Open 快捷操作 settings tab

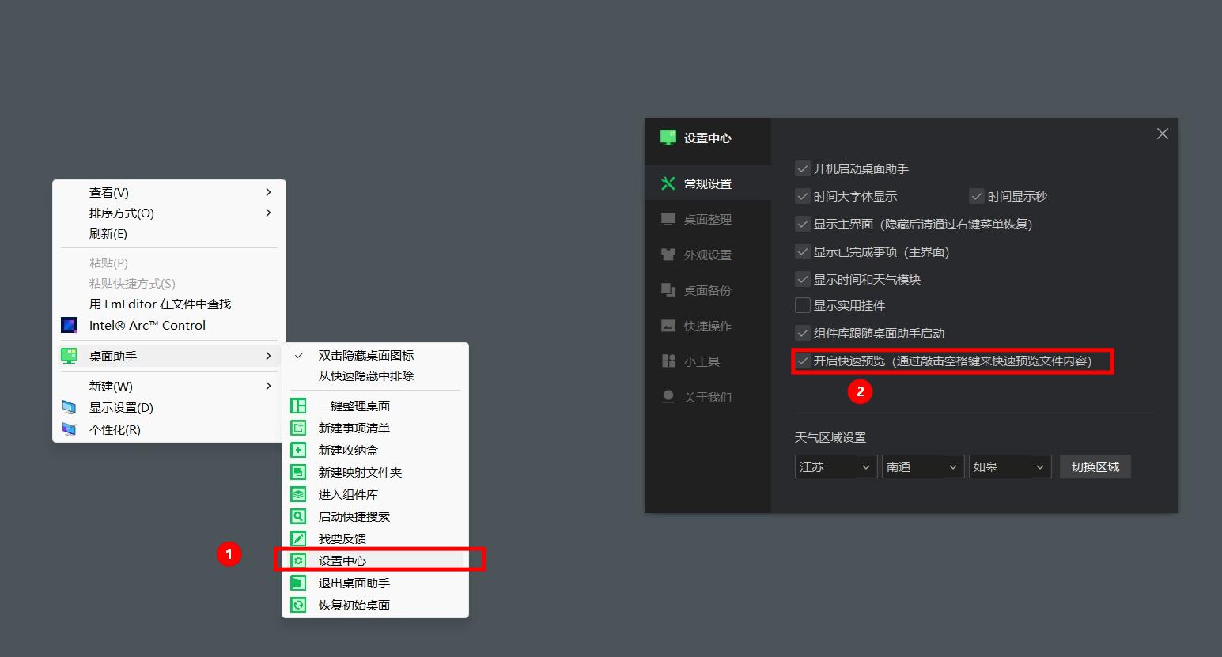(x=708, y=326)
